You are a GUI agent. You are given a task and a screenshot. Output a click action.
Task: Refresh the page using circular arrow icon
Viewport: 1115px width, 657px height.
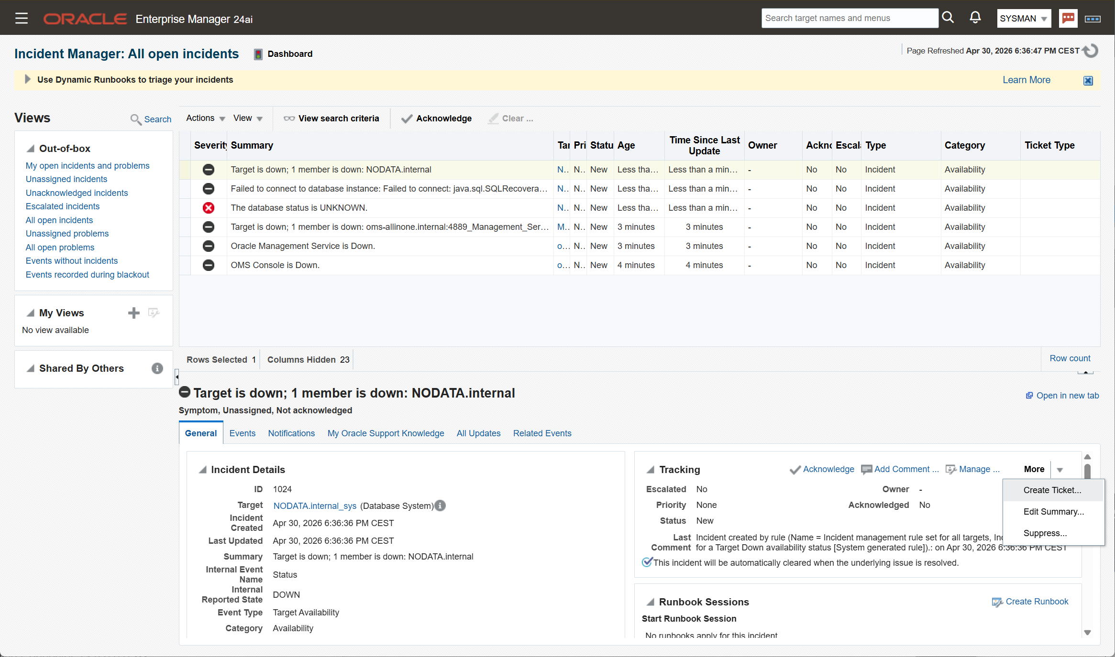pyautogui.click(x=1091, y=51)
